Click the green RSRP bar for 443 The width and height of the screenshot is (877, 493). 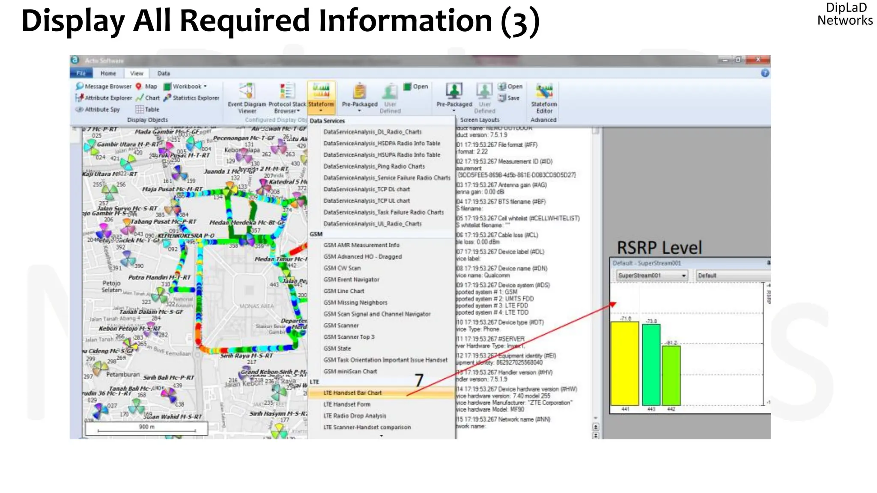coord(651,365)
